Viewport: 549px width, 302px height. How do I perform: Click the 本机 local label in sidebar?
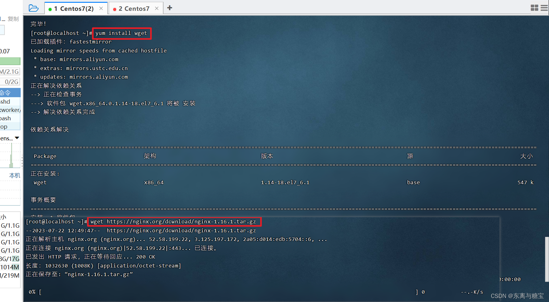coord(15,176)
